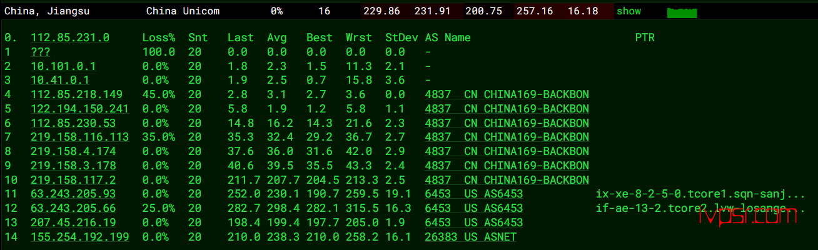The width and height of the screenshot is (818, 250).
Task: Click the 200.75 best latency value
Action: [483, 11]
